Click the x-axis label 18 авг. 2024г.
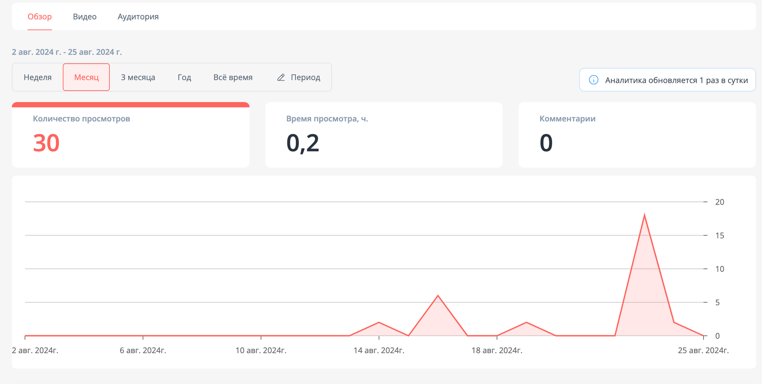Viewport: 762px width, 384px height. pos(497,351)
